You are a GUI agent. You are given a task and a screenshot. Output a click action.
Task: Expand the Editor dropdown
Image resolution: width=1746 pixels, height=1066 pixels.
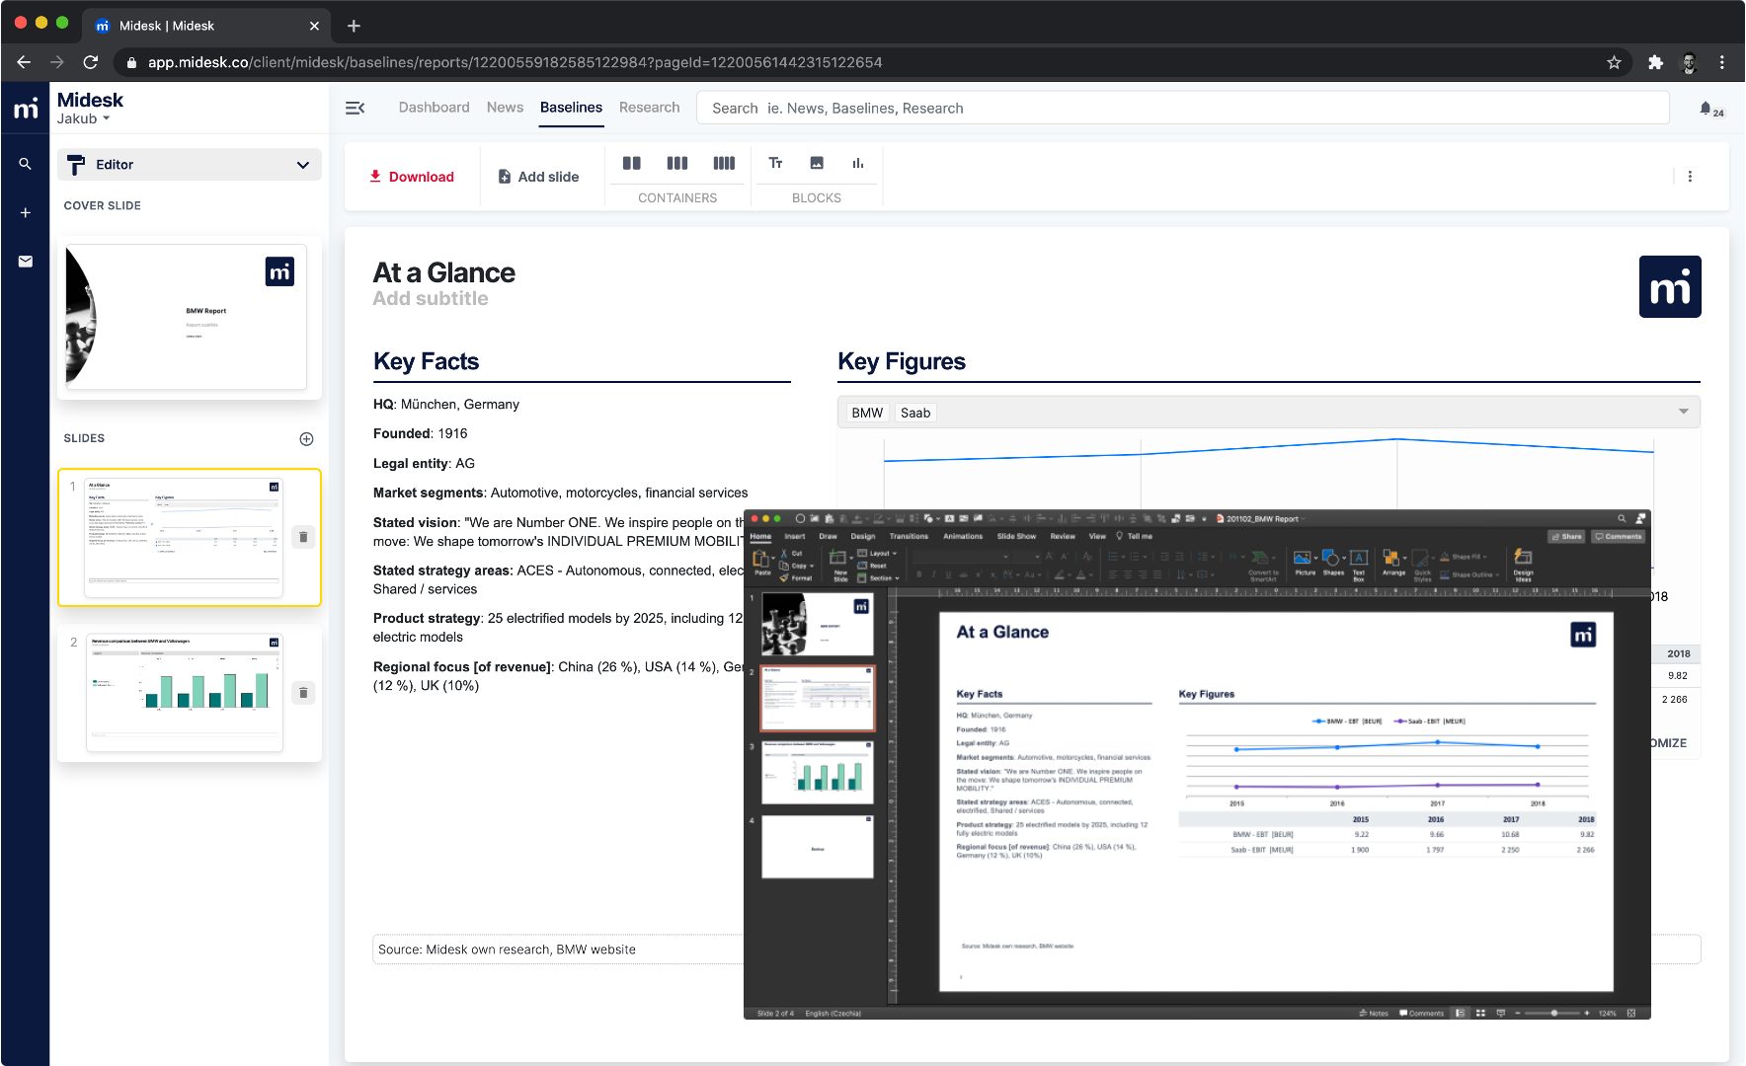pos(190,165)
